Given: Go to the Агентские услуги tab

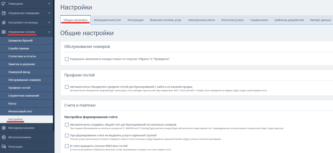Looking at the screenshot, I should 232,20.
